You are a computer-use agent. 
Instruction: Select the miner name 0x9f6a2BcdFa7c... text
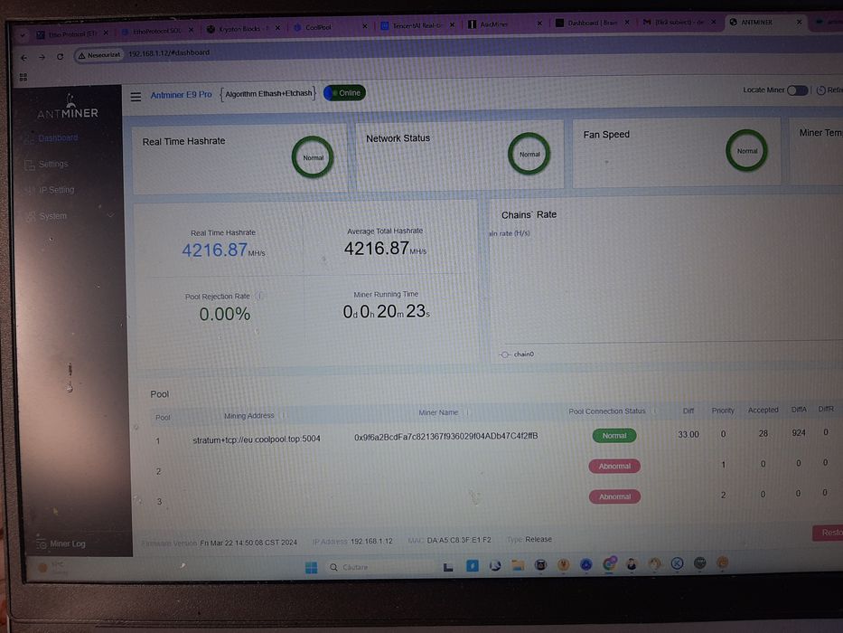[x=445, y=437]
